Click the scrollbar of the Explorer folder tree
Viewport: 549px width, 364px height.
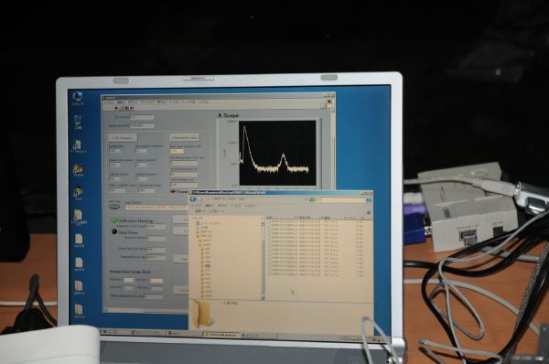[x=263, y=258]
